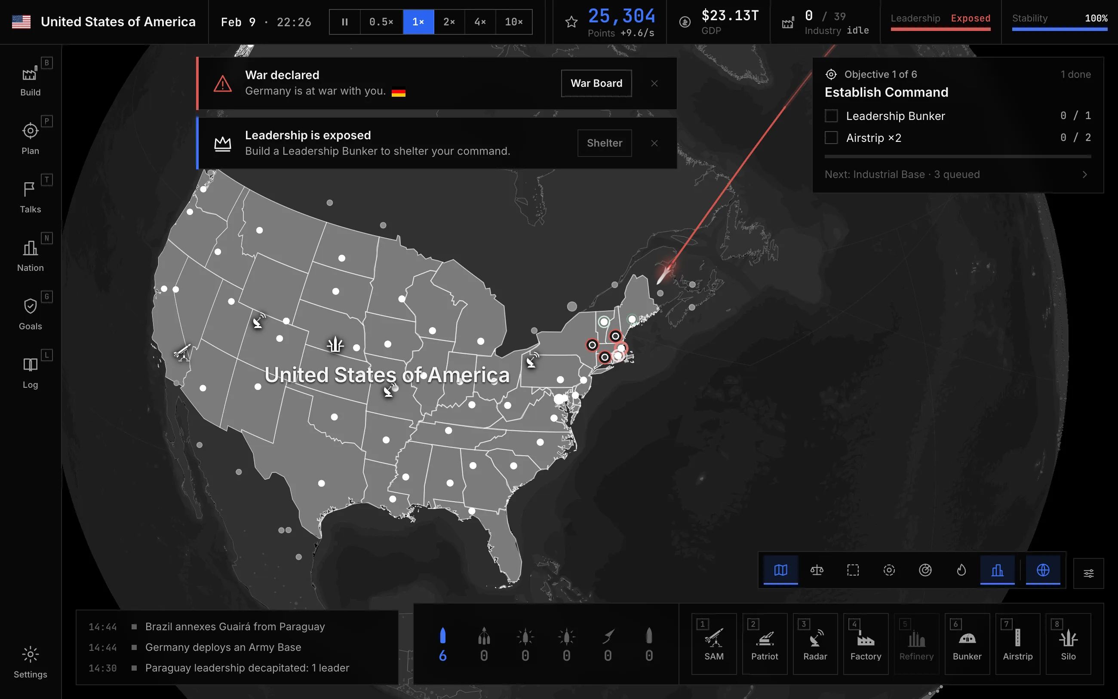Expand Next: Industrial Base queued objective
The height and width of the screenshot is (699, 1118).
coord(958,174)
